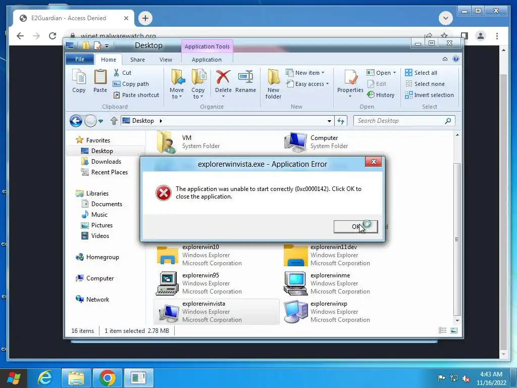This screenshot has height=388, width=517.
Task: Switch to large icons view button
Action: [454, 330]
